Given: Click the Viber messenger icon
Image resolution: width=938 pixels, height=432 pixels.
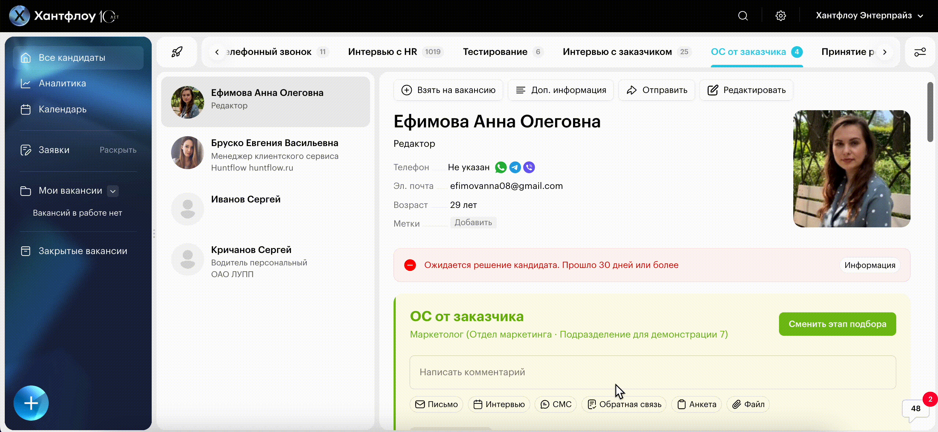Looking at the screenshot, I should (529, 167).
